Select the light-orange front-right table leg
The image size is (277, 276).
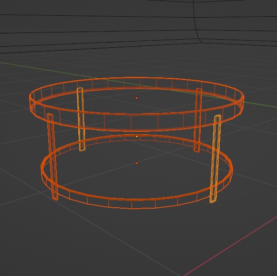click(215, 159)
